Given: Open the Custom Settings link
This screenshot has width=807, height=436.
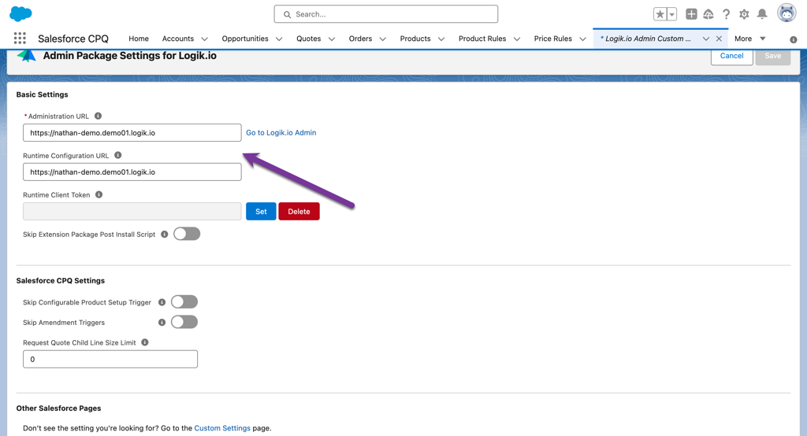Looking at the screenshot, I should 222,428.
